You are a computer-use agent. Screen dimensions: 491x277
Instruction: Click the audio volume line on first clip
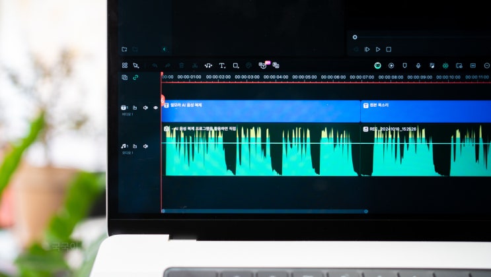click(261, 143)
